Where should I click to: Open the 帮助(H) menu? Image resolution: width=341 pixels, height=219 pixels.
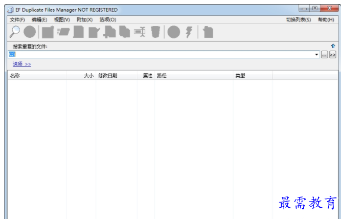pos(326,20)
